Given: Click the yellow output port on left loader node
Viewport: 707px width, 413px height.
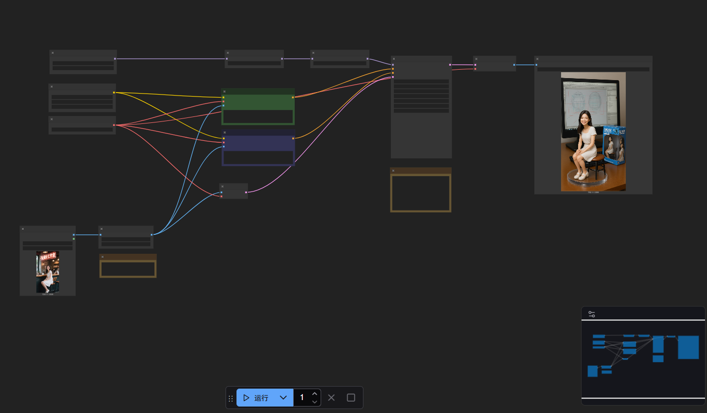Looking at the screenshot, I should (114, 93).
